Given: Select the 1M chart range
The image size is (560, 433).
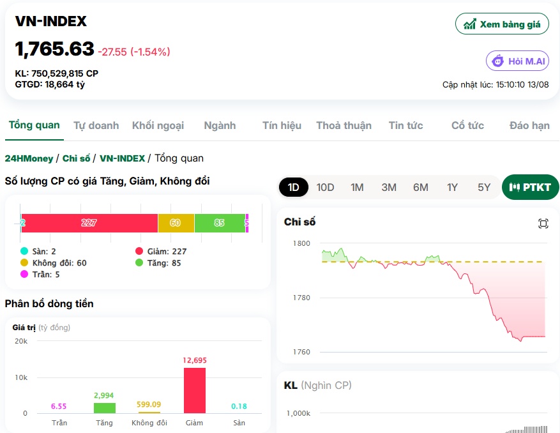Looking at the screenshot, I should (357, 187).
